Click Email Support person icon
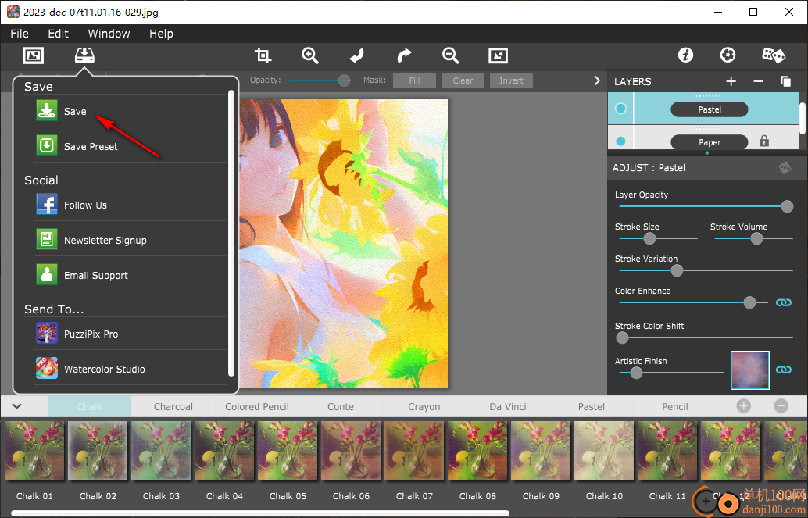This screenshot has width=808, height=518. [x=47, y=275]
